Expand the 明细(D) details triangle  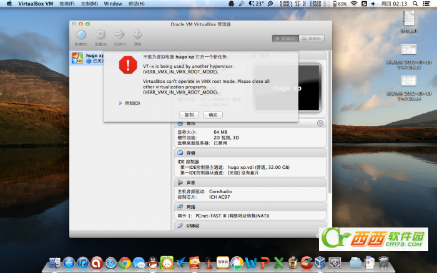click(120, 103)
